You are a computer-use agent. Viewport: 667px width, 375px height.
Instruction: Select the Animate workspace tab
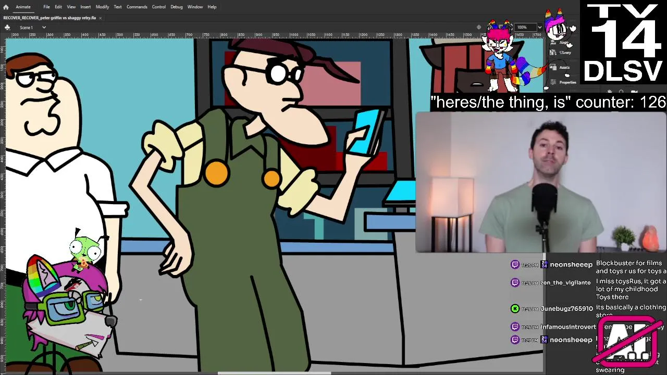23,7
